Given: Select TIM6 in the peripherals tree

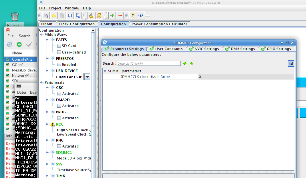Looking at the screenshot, I should point(60,176).
